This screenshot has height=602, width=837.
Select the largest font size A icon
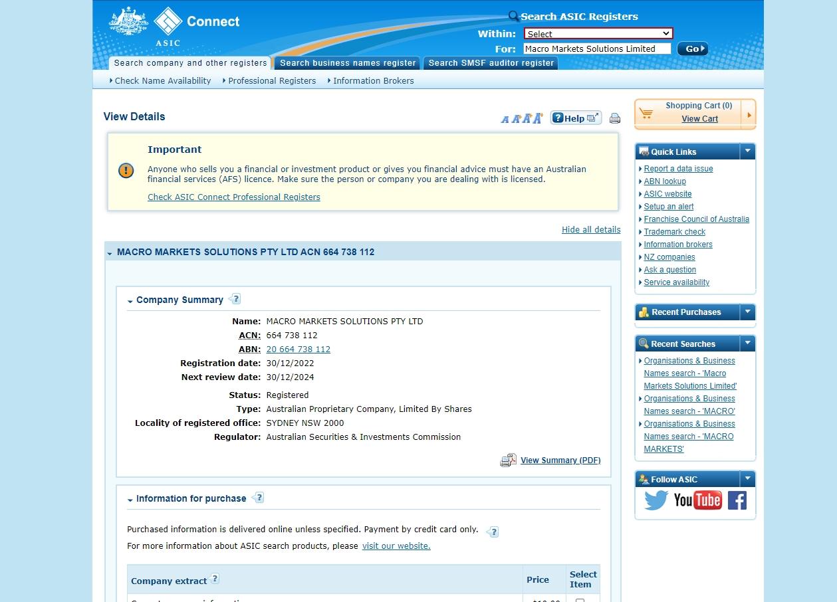tap(538, 118)
